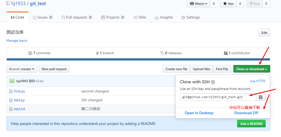Open the hjsl1993 committer link

(x=22, y=81)
